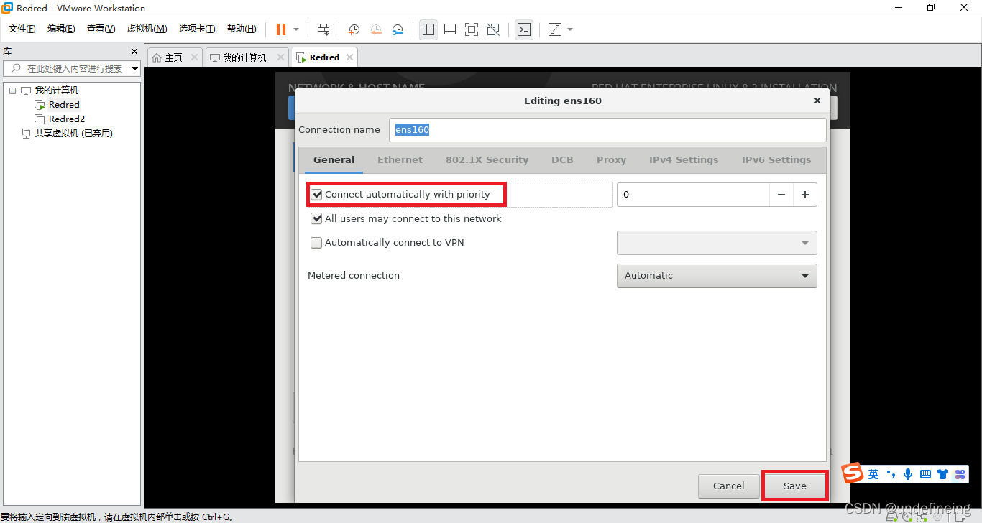This screenshot has height=523, width=982.
Task: Click the Cancel button
Action: click(x=728, y=486)
